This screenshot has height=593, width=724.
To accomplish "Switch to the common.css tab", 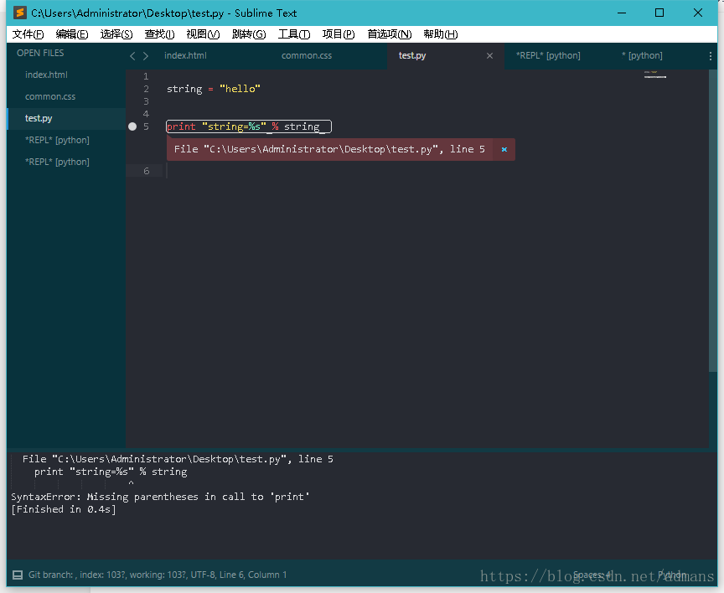I will pyautogui.click(x=307, y=55).
